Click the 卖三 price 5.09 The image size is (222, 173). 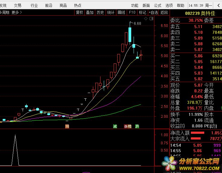pyautogui.click(x=198, y=38)
